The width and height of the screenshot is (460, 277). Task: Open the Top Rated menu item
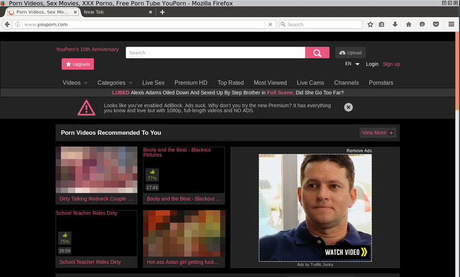tap(231, 83)
